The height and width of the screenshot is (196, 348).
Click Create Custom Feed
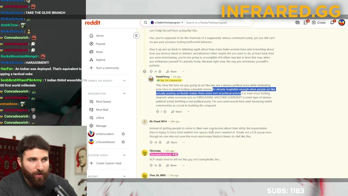pos(108,163)
